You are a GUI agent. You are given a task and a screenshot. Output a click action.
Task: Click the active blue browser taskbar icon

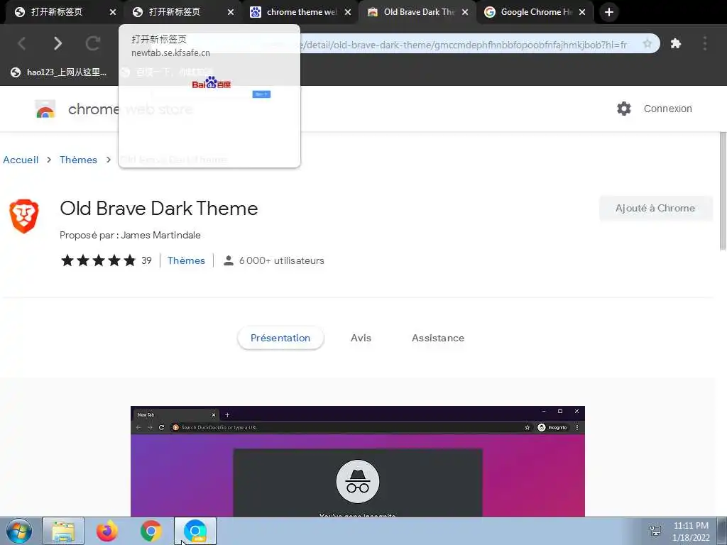195,531
